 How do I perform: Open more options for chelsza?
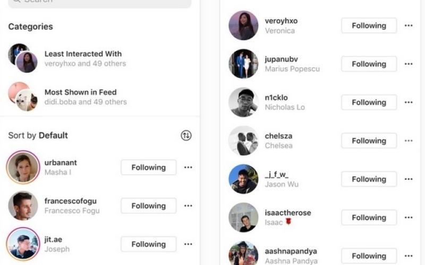[409, 141]
